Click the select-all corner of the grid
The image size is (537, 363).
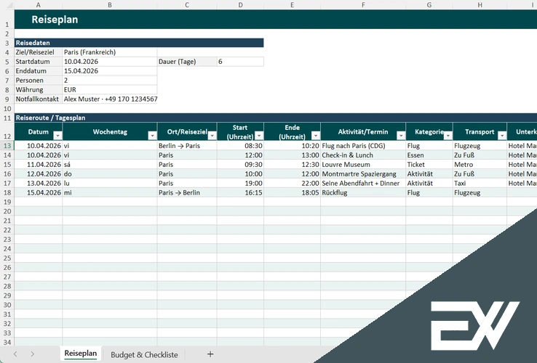point(7,4)
